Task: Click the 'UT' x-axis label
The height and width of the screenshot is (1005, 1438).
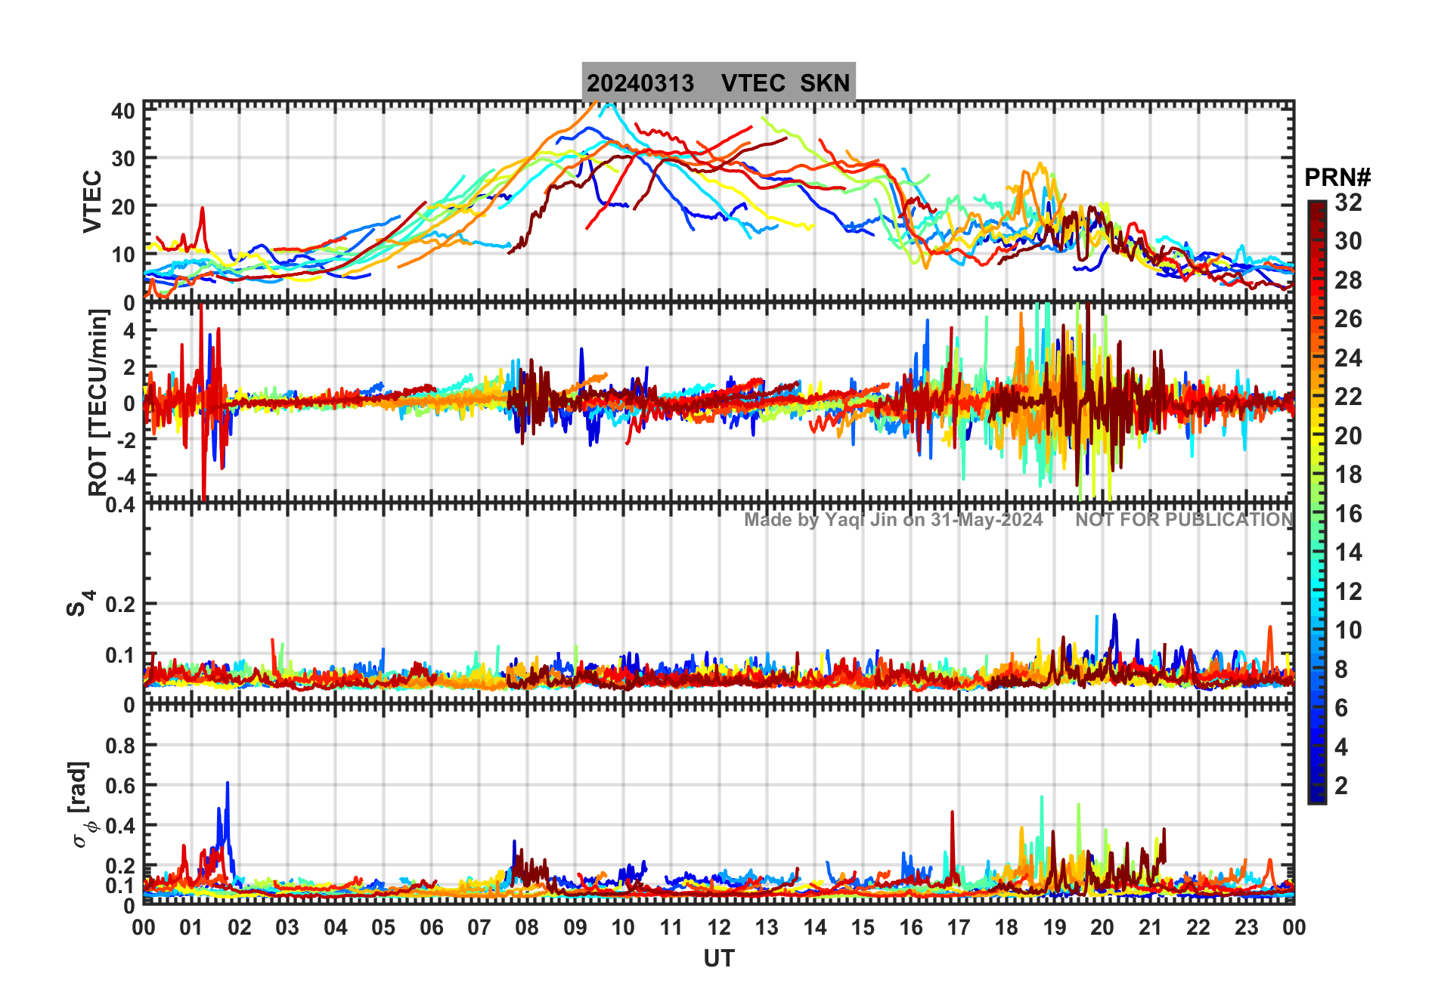Action: click(x=718, y=958)
